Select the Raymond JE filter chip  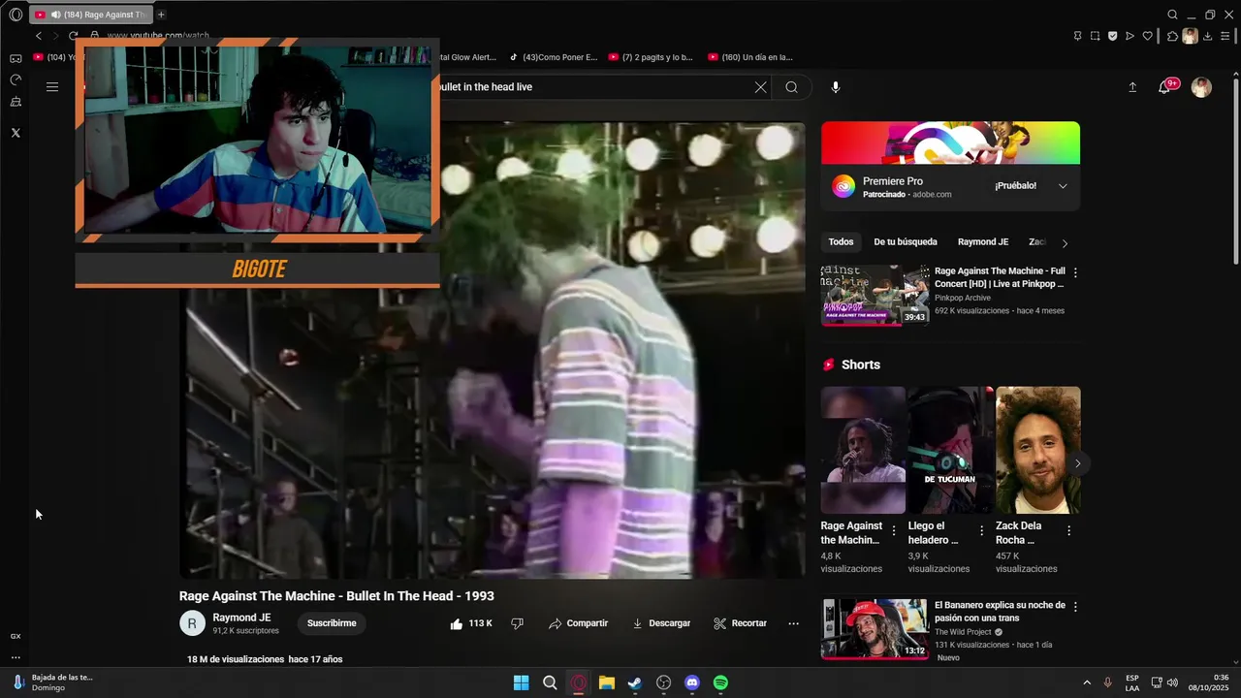click(983, 242)
